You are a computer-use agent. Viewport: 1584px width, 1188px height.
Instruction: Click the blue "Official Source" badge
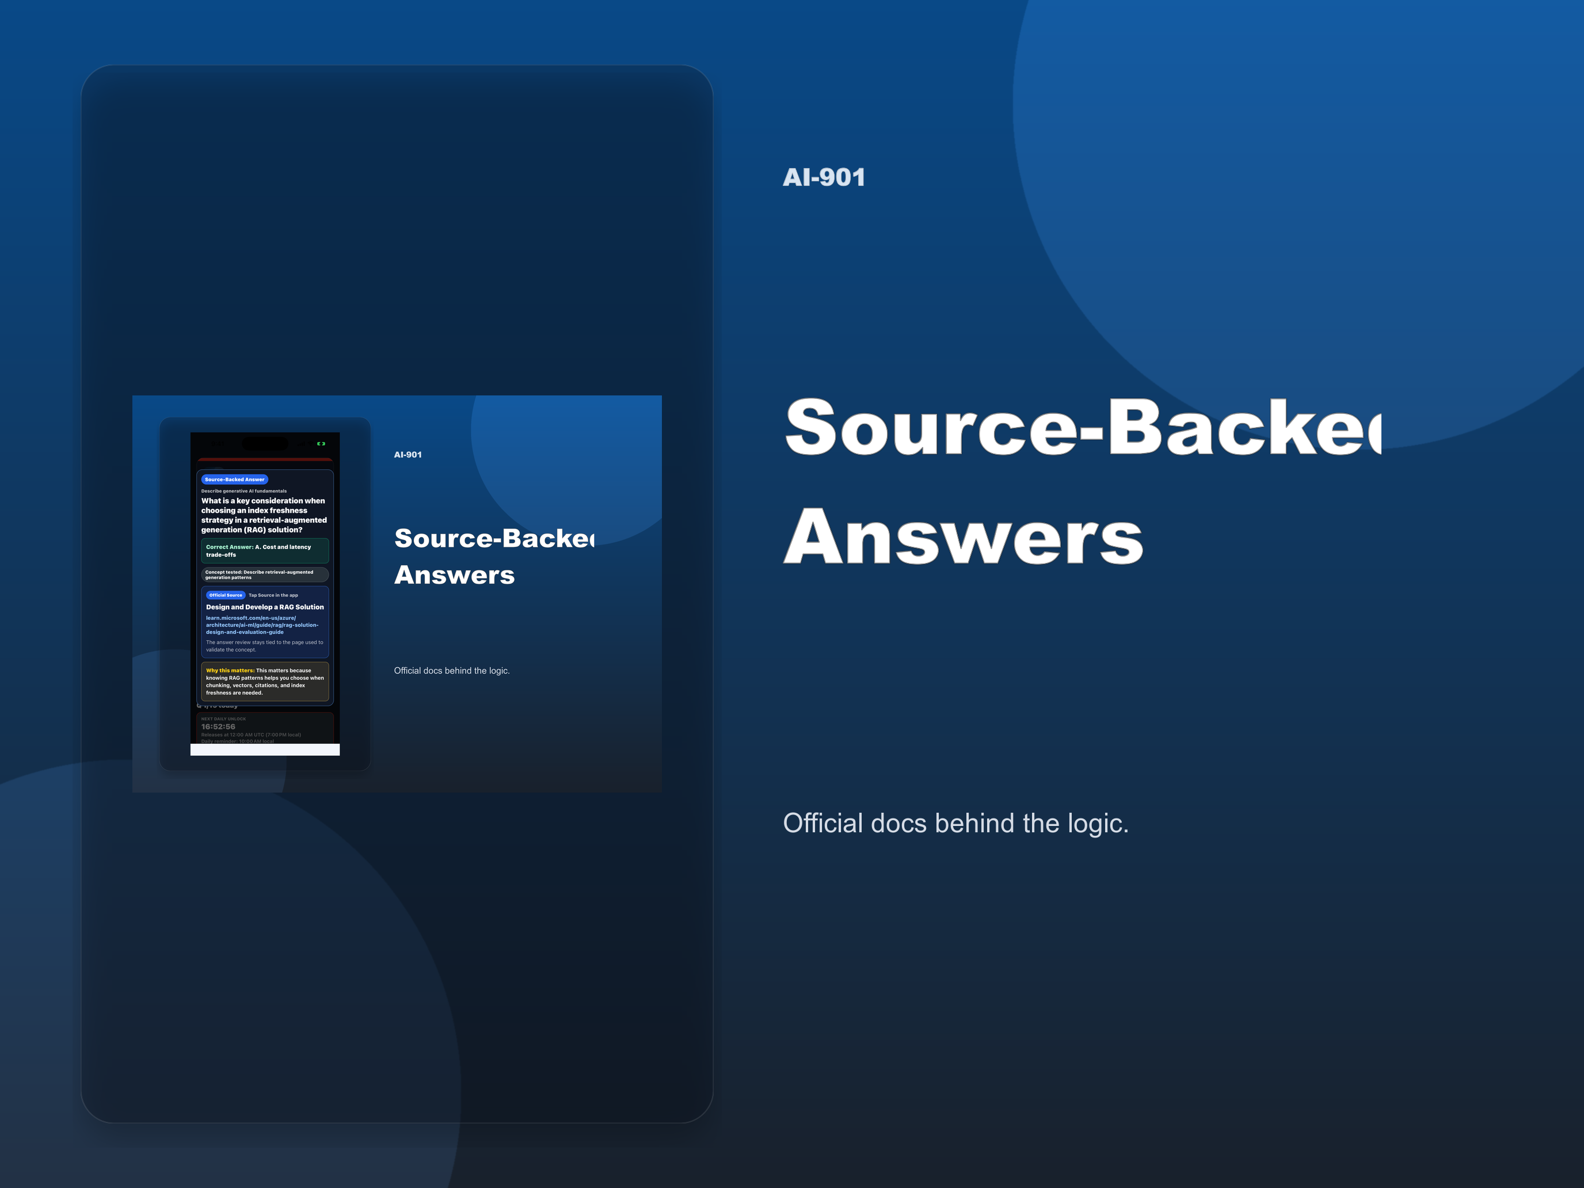pyautogui.click(x=226, y=595)
